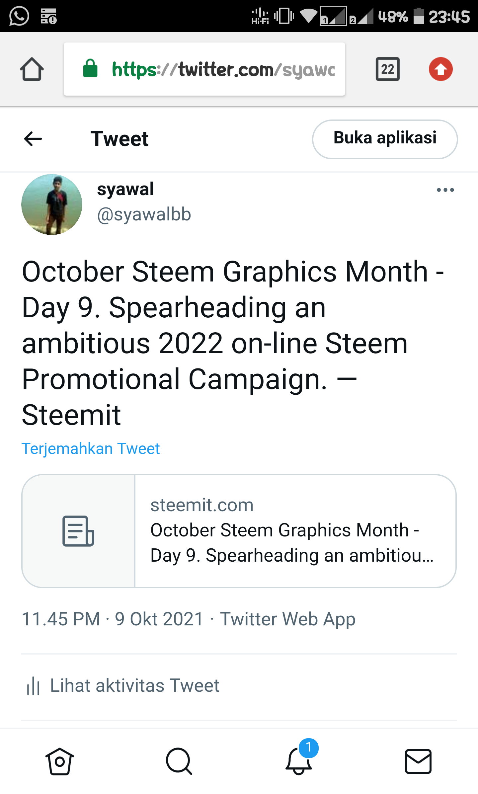Screen dimensions: 478x794
Task: Tap the WhatsApp status bar notification icon
Action: [19, 16]
